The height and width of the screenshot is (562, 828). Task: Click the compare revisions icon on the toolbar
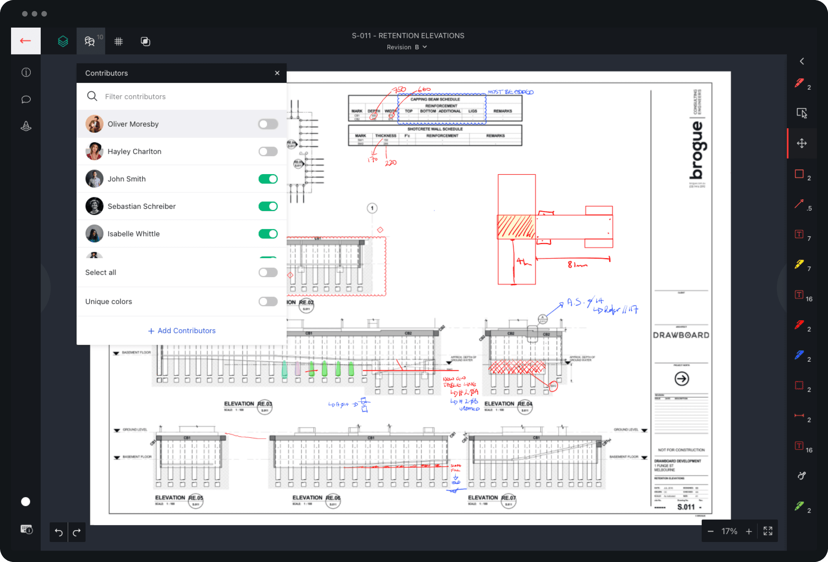[x=145, y=41]
